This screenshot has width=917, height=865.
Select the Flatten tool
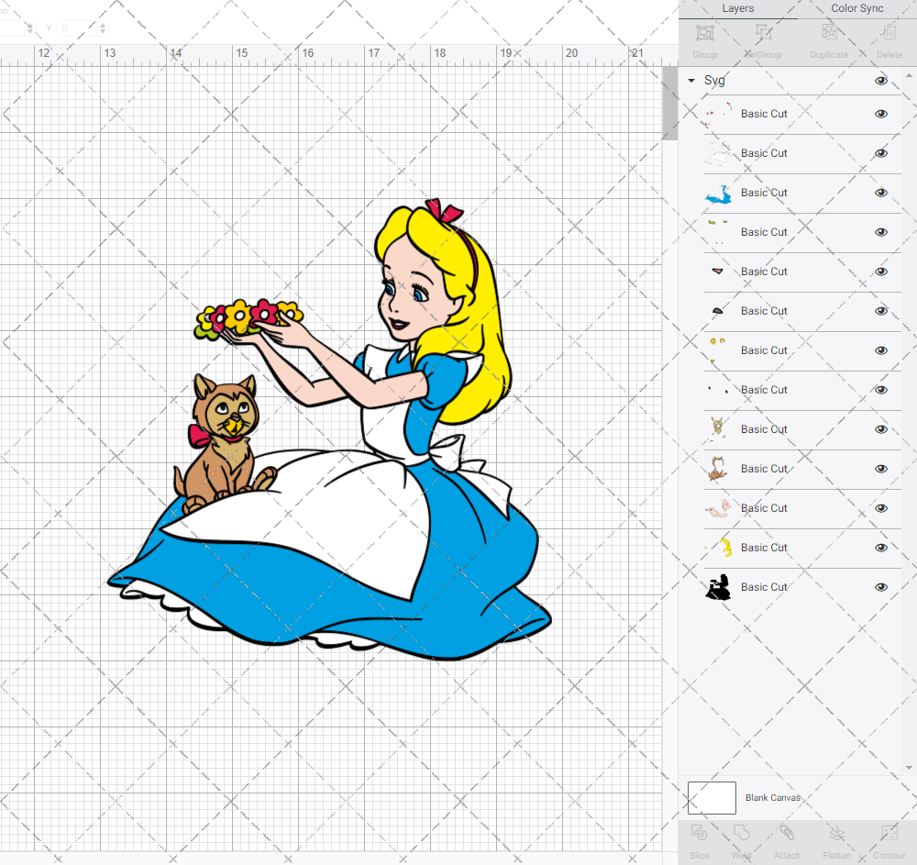point(837,832)
